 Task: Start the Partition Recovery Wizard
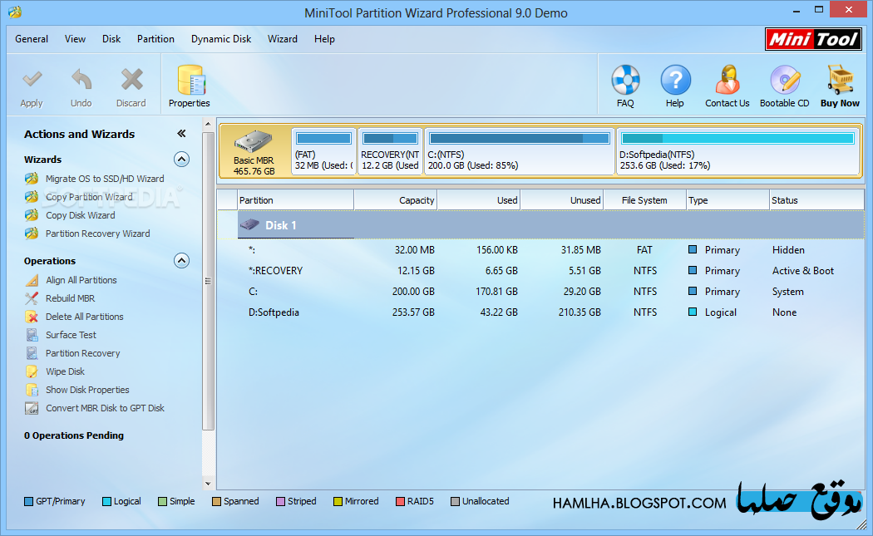point(97,234)
